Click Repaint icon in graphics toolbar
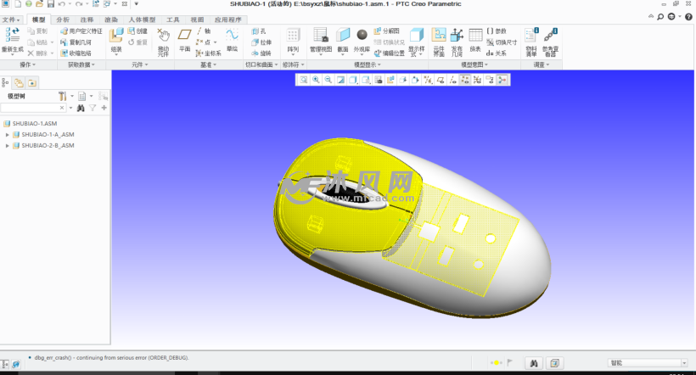The height and width of the screenshot is (375, 696). (x=340, y=80)
